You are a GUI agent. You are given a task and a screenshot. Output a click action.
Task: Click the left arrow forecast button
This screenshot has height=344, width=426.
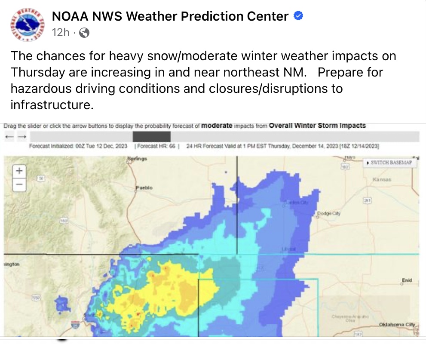pos(9,137)
